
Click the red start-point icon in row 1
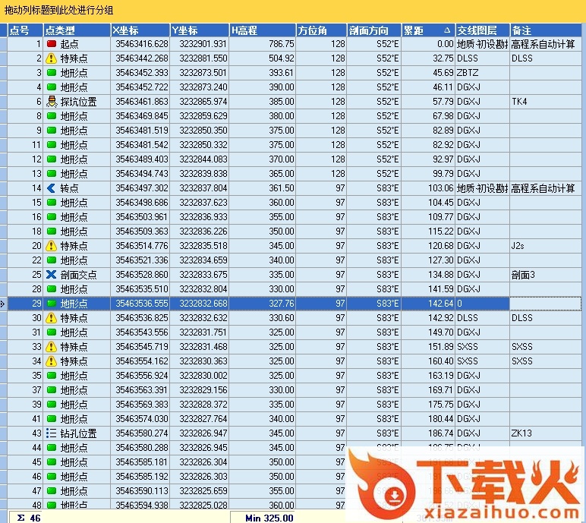click(52, 44)
